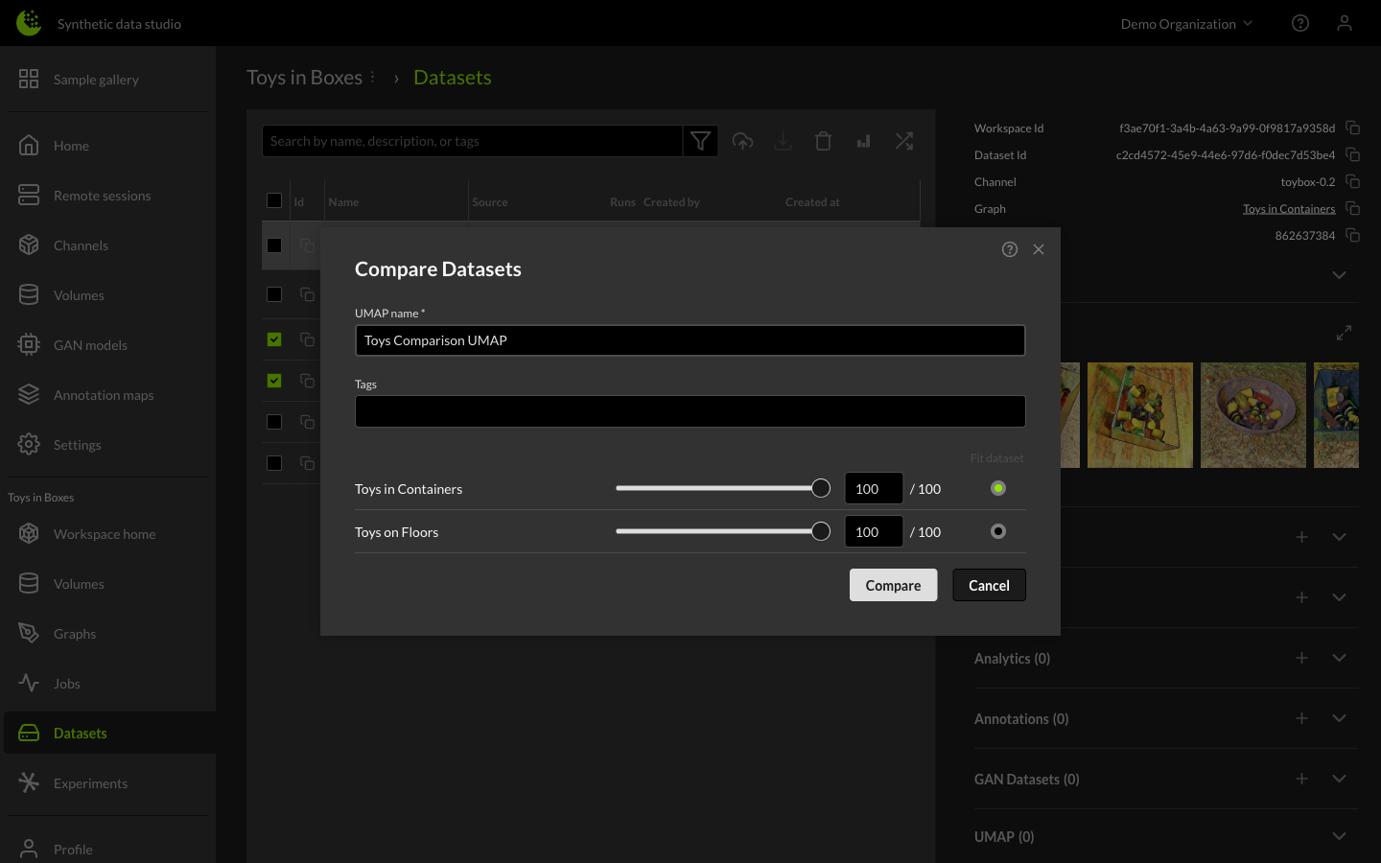Click the Toys in Containers graph link
This screenshot has width=1381, height=863.
tap(1289, 208)
